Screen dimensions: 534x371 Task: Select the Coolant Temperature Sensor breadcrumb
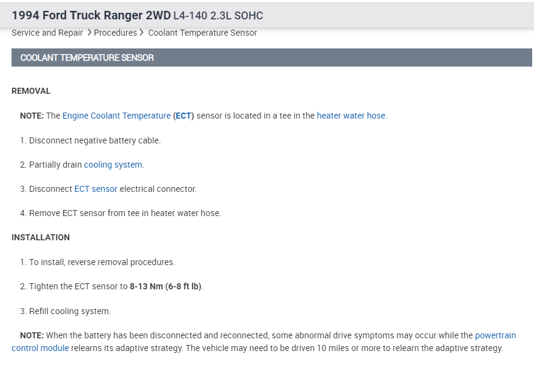[202, 33]
